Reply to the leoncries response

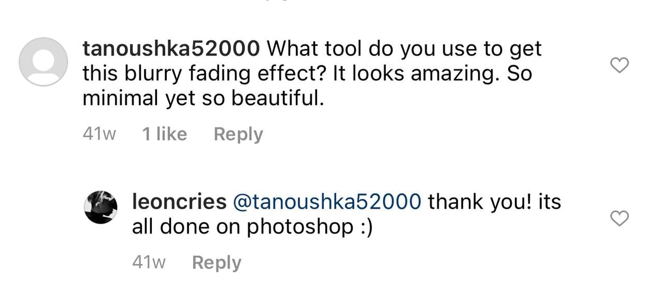(217, 262)
